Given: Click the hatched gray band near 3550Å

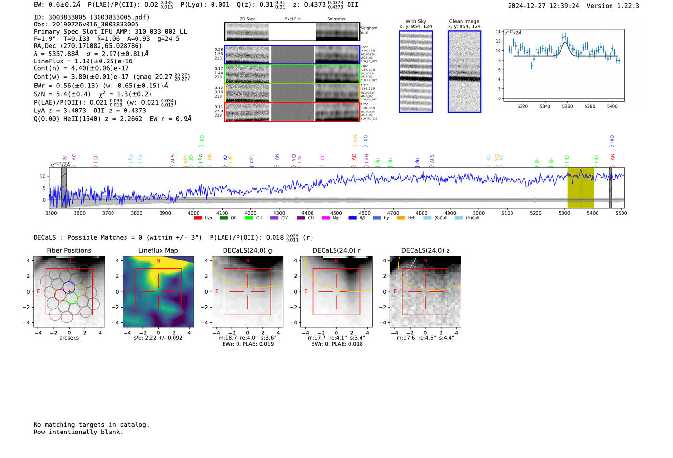Looking at the screenshot, I should point(64,187).
